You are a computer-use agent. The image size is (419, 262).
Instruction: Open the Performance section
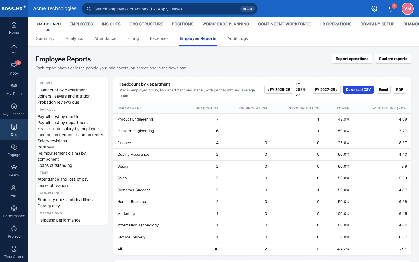tap(14, 211)
